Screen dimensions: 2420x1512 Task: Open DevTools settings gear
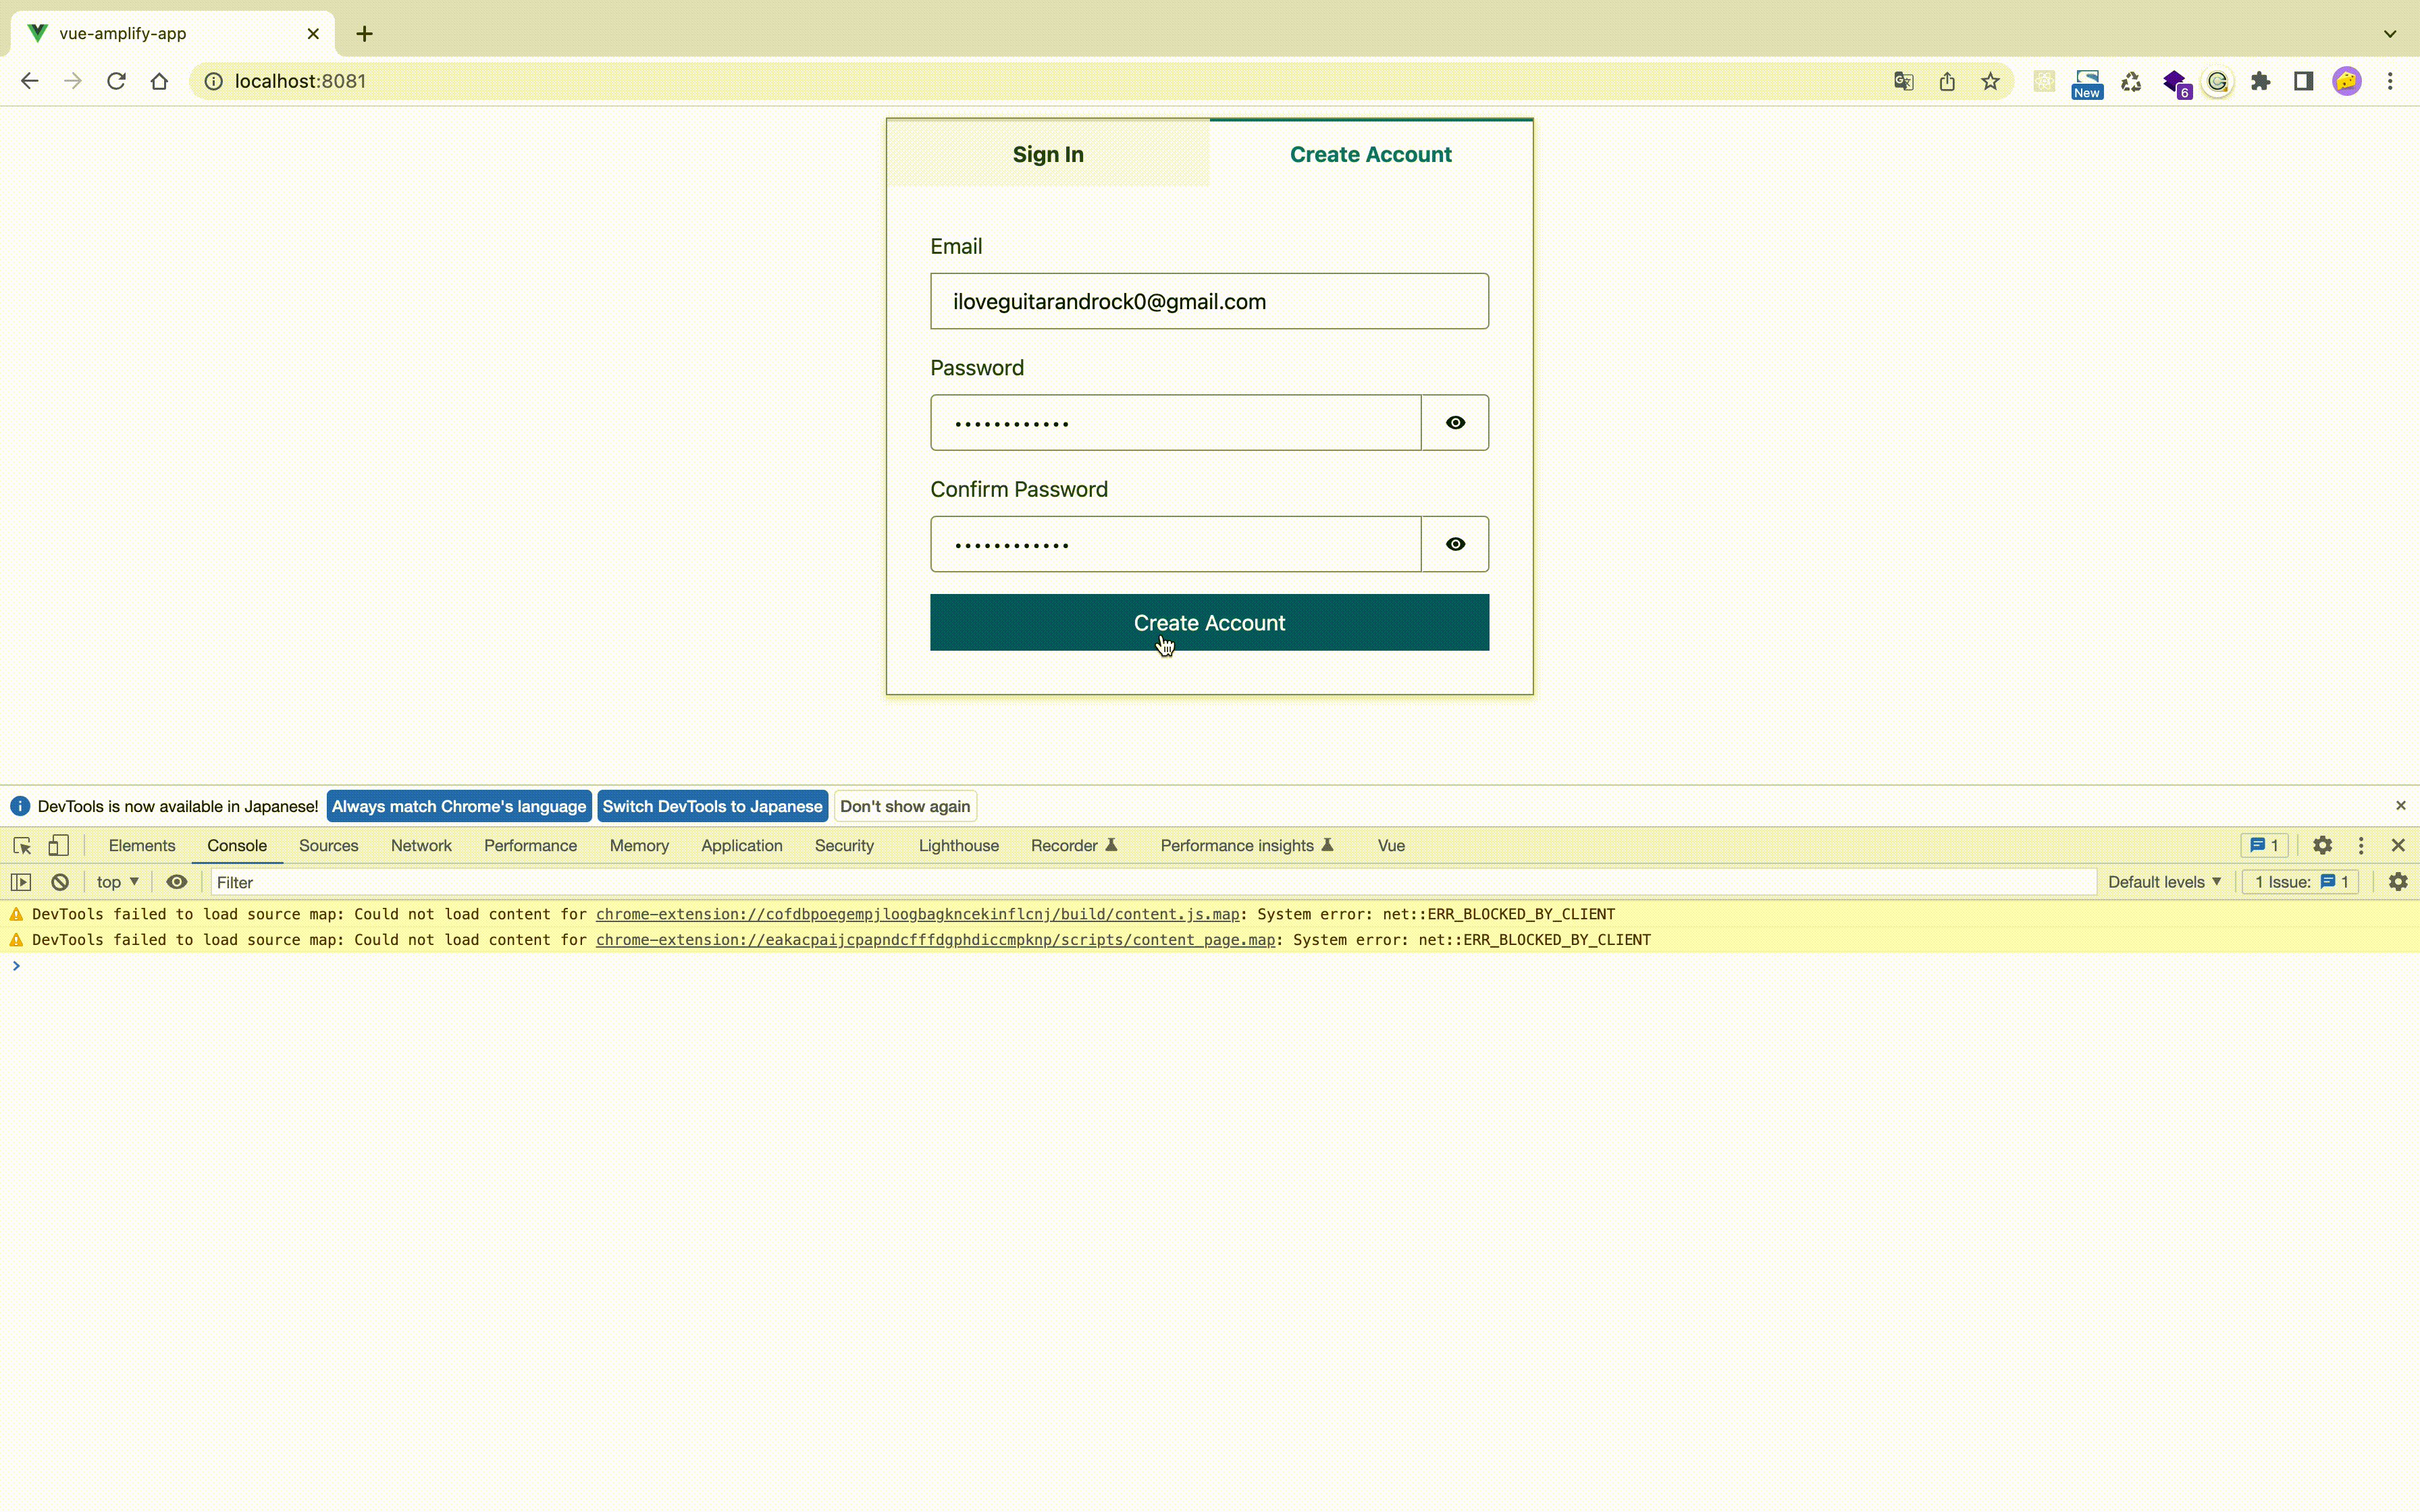[2322, 845]
